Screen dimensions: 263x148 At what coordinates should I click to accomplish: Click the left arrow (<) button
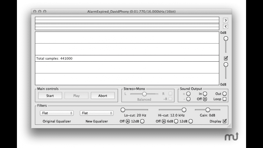tap(225, 26)
